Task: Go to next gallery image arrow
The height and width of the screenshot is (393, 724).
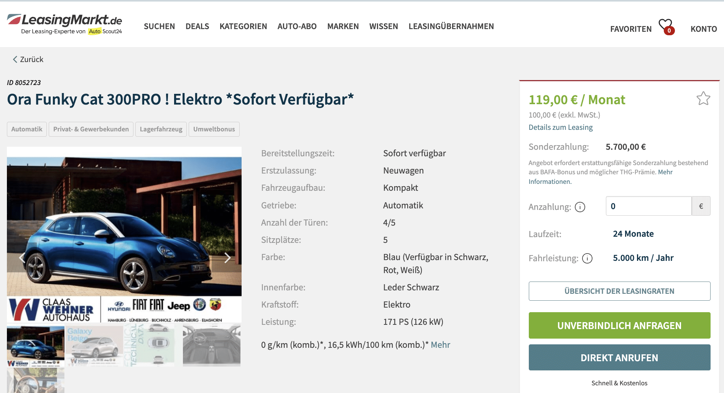Action: (227, 257)
